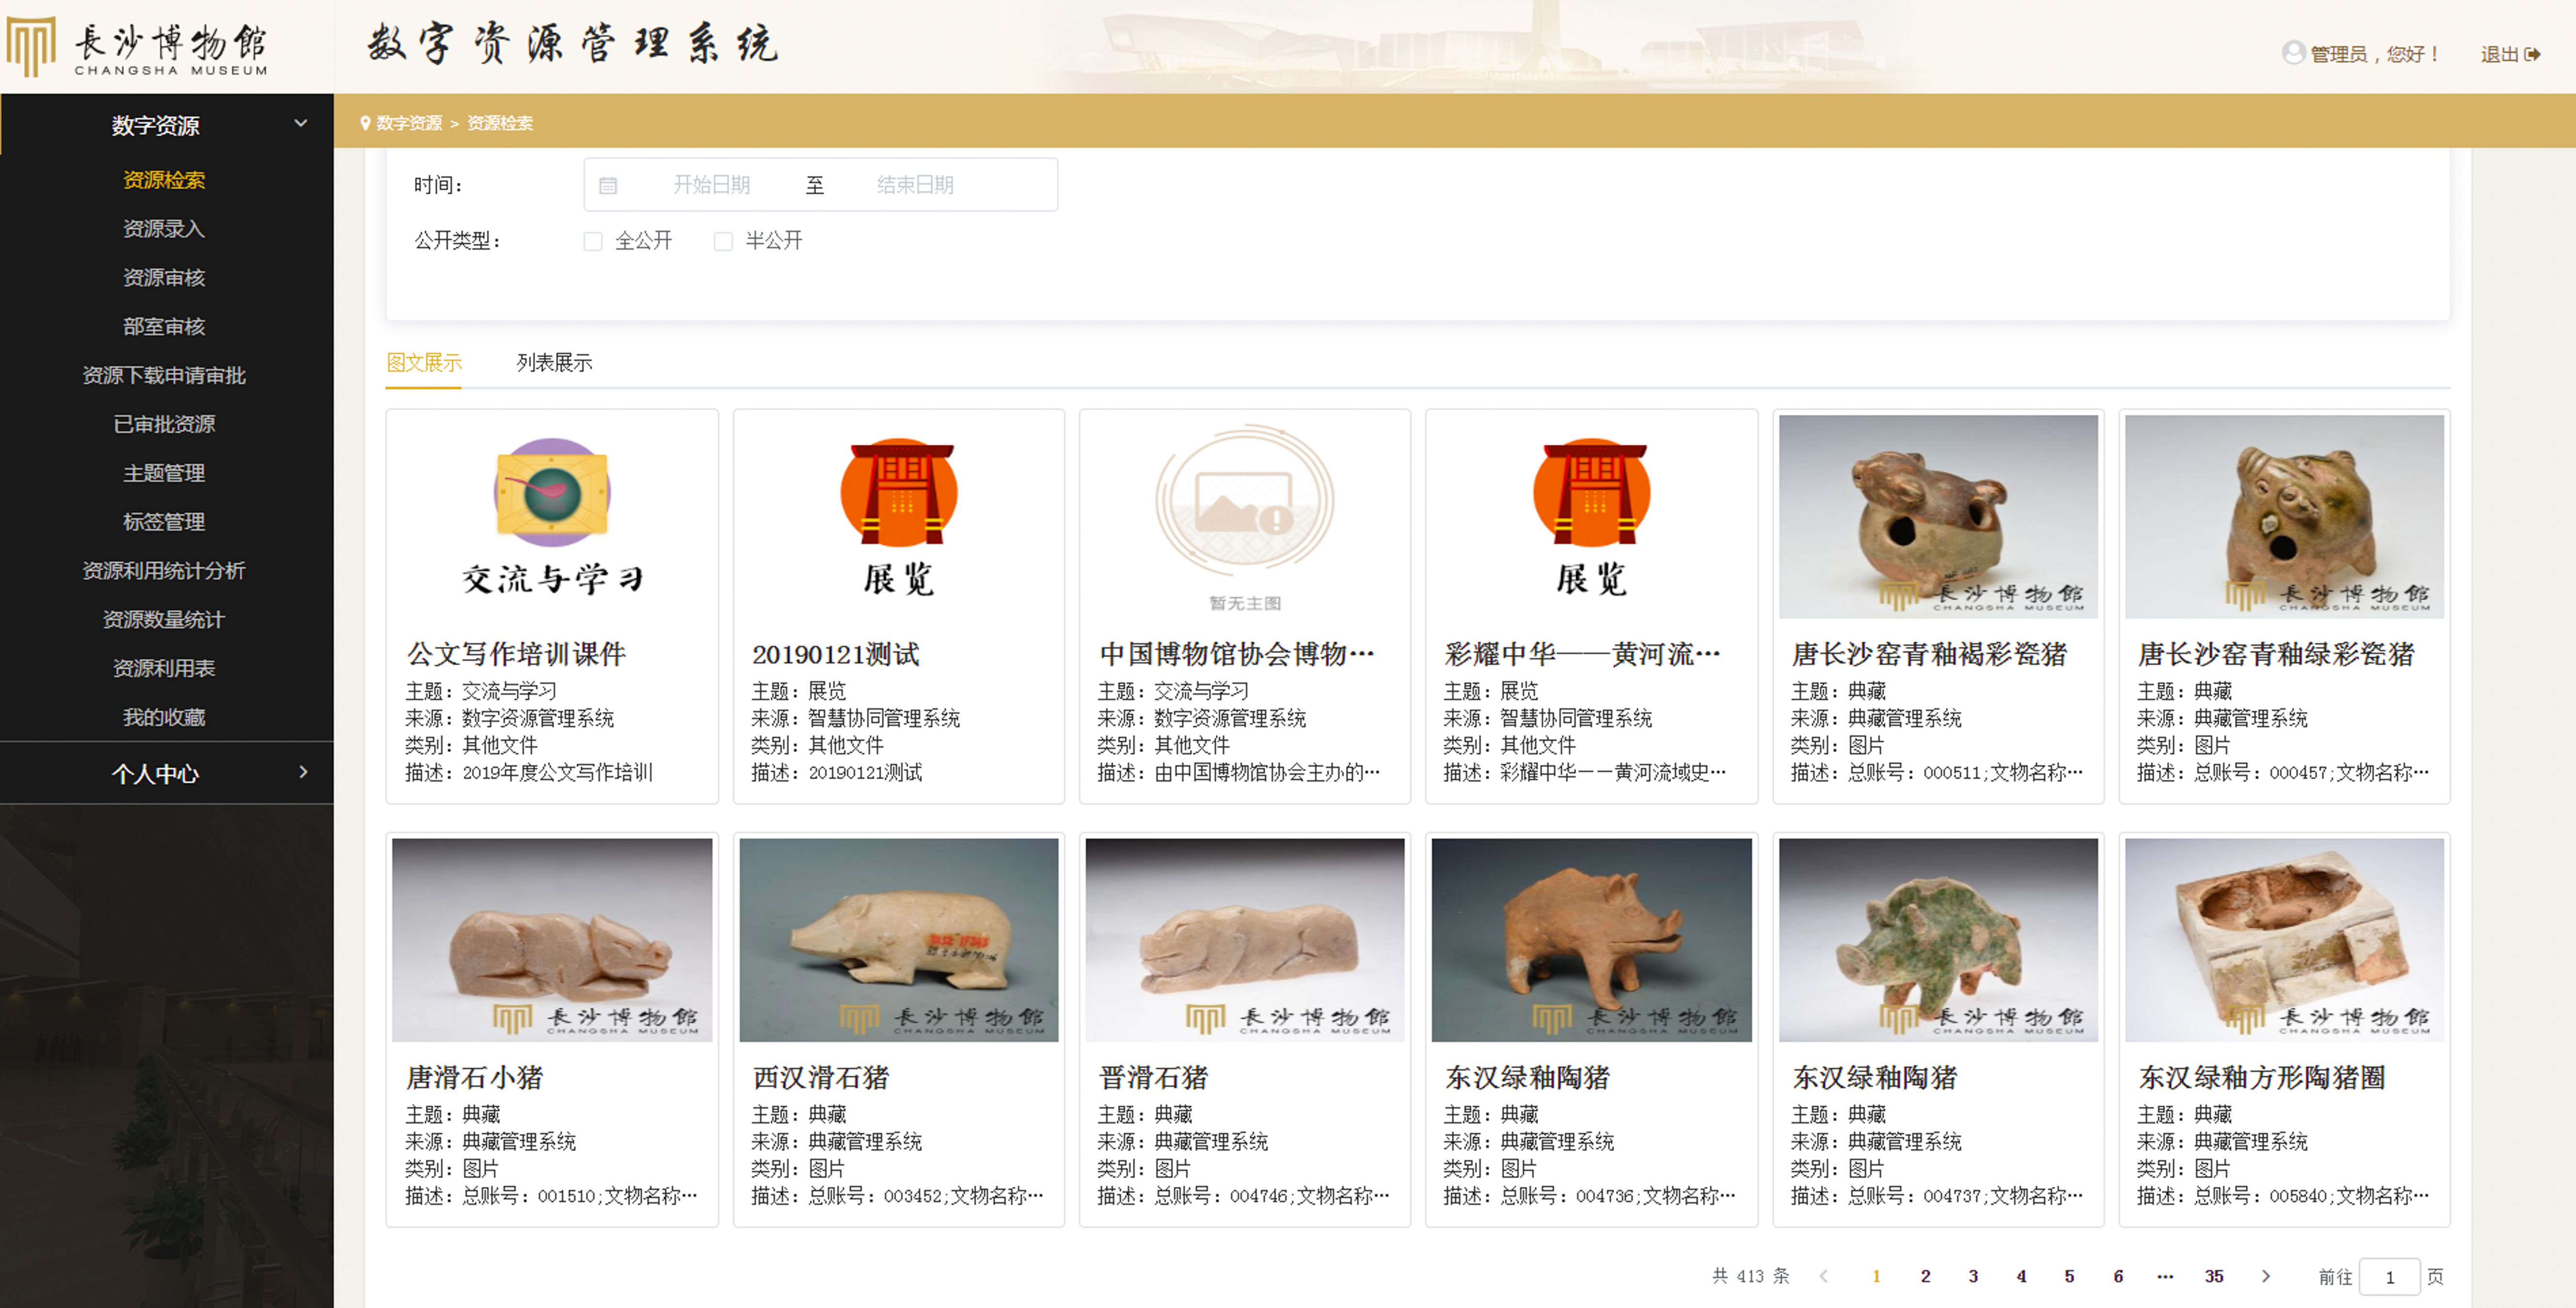Open 已审批资源 in sidebar
Viewport: 2576px width, 1308px height.
click(x=164, y=424)
